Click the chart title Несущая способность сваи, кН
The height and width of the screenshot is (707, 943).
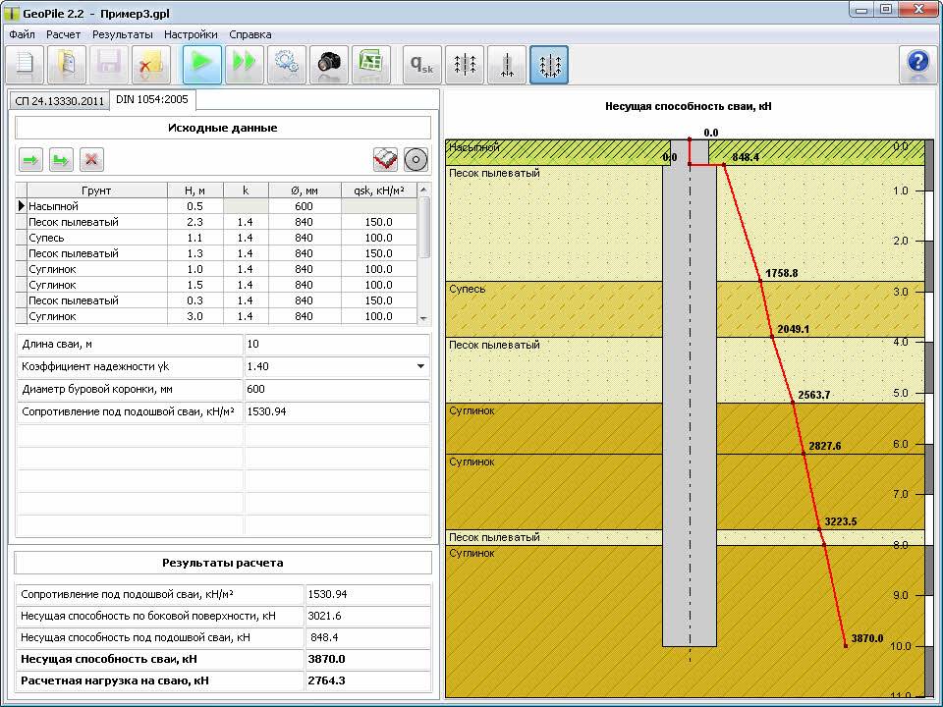click(x=688, y=106)
